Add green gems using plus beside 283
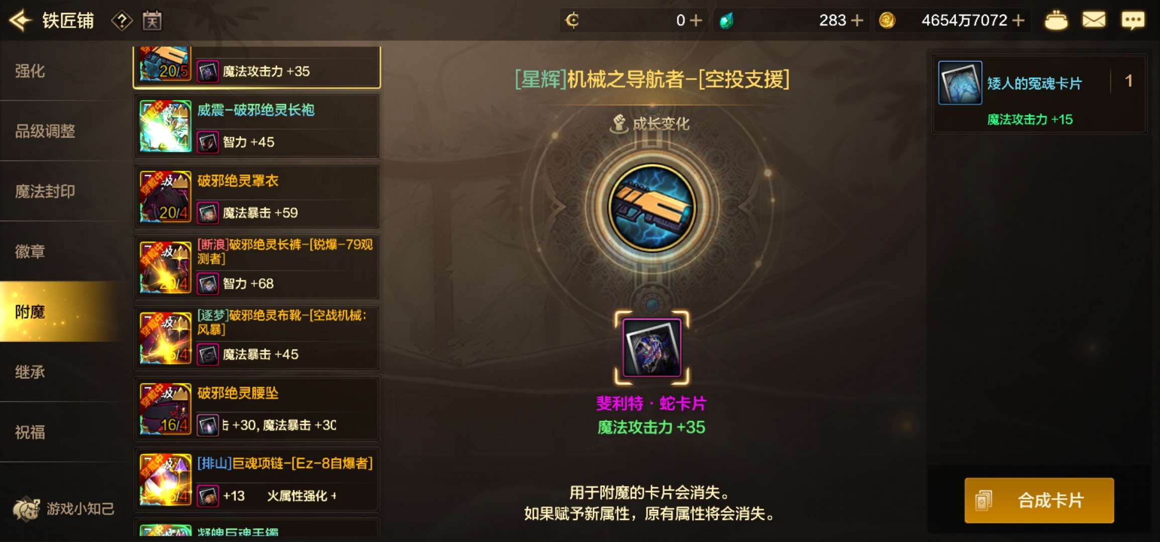This screenshot has width=1160, height=542. (x=857, y=21)
